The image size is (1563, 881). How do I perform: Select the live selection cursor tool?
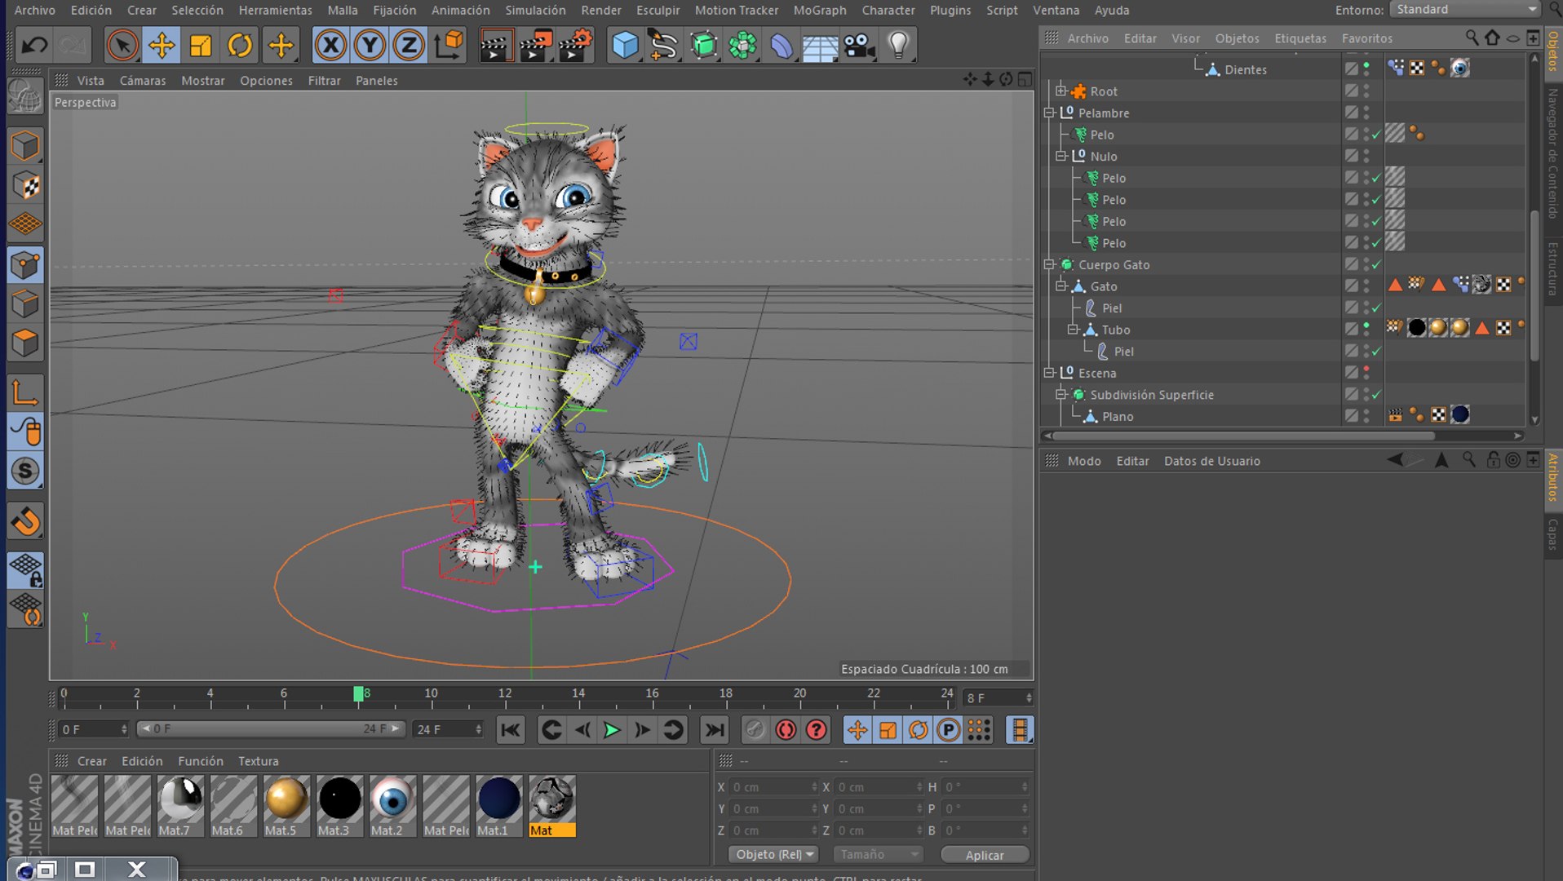pos(122,45)
